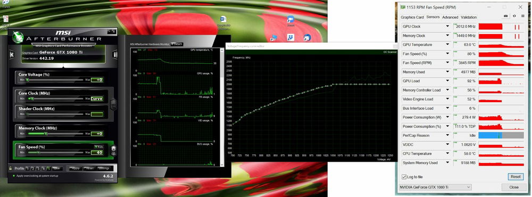532x197 pixels.
Task: Open Afterburner Settings button
Action: click(x=104, y=168)
